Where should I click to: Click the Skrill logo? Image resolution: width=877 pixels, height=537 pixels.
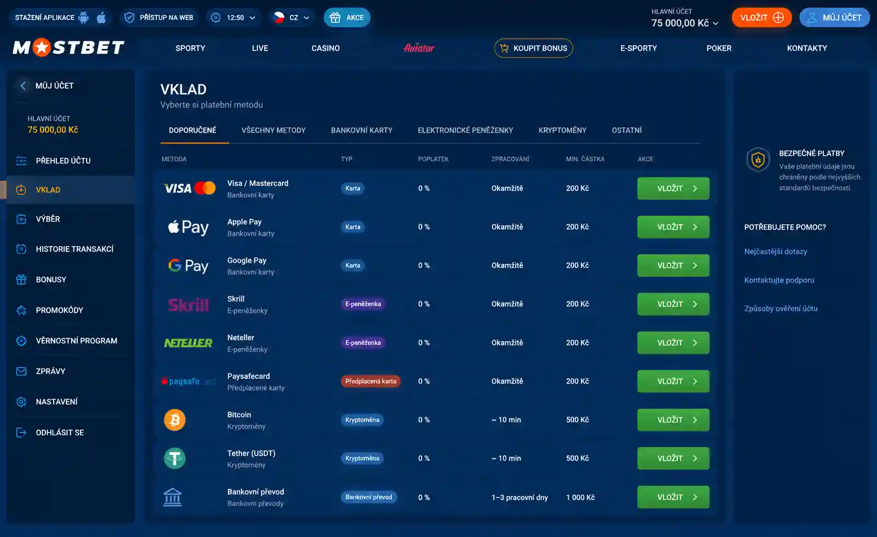click(x=188, y=305)
